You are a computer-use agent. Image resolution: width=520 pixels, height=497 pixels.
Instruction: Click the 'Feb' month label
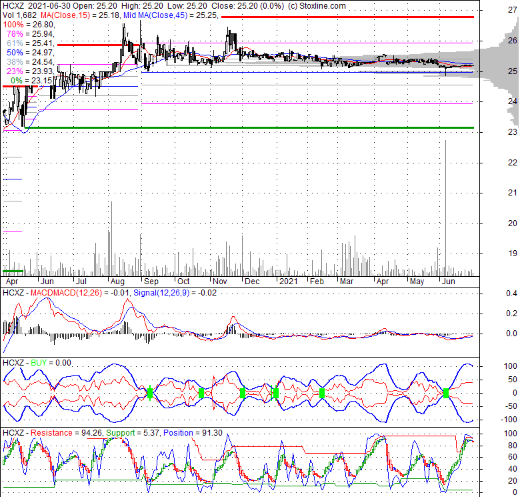[x=317, y=282]
